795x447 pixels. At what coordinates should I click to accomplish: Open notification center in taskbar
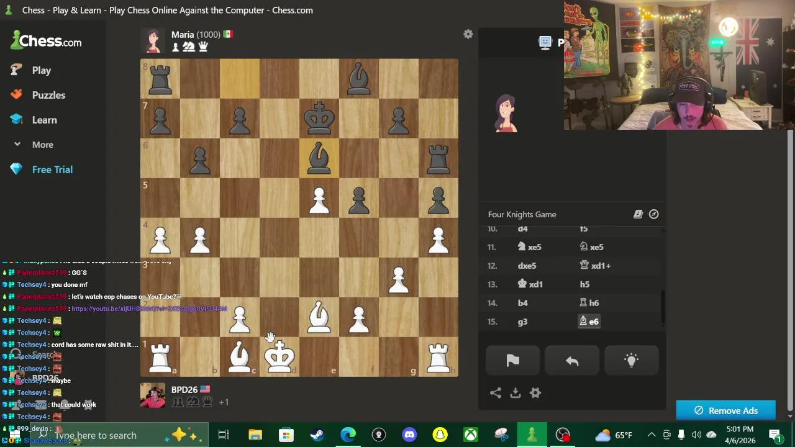(775, 435)
